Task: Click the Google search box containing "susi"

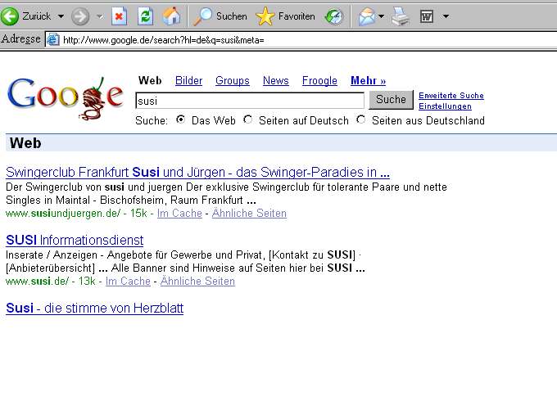Action: pyautogui.click(x=249, y=101)
